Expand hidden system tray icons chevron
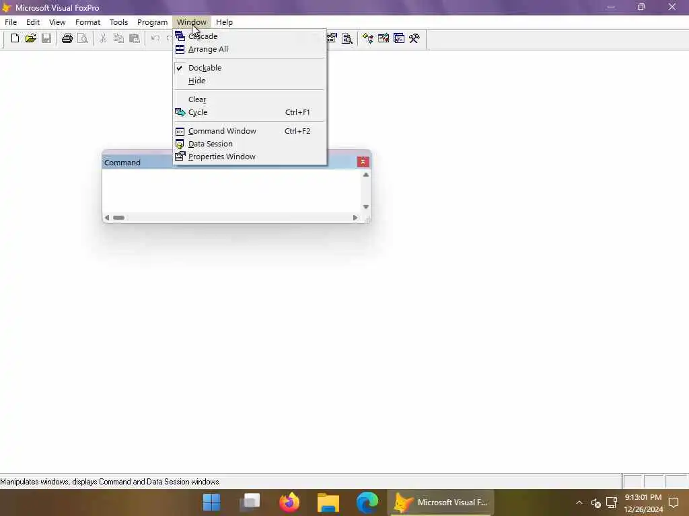The height and width of the screenshot is (516, 689). tap(579, 503)
